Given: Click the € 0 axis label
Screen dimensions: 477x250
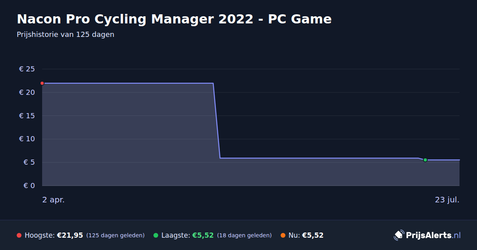Looking at the screenshot, I should tap(29, 185).
